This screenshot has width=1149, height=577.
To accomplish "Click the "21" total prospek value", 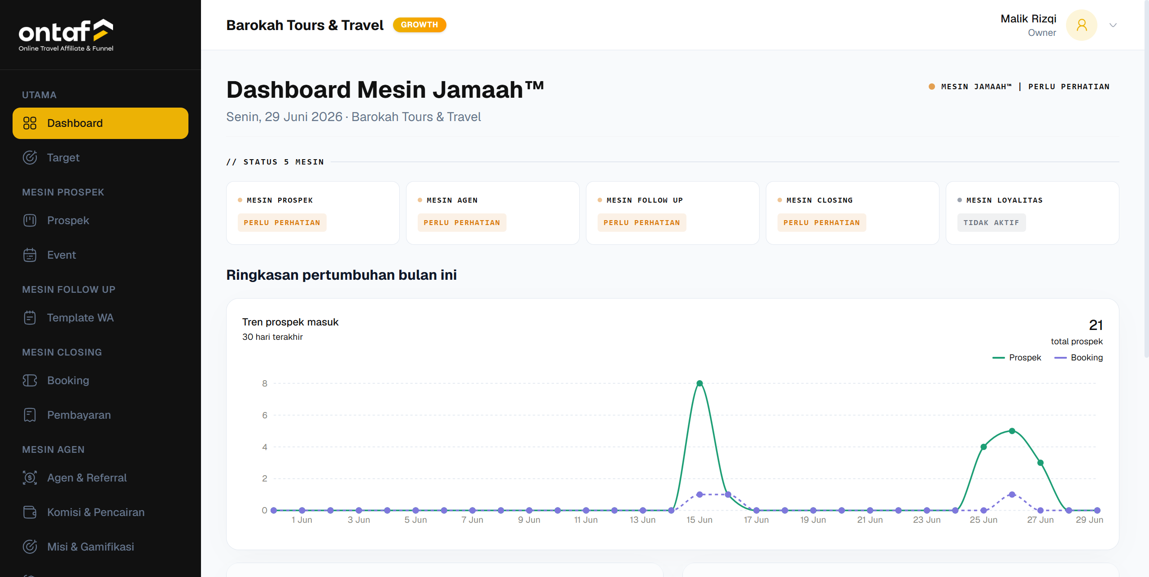I will [1096, 325].
